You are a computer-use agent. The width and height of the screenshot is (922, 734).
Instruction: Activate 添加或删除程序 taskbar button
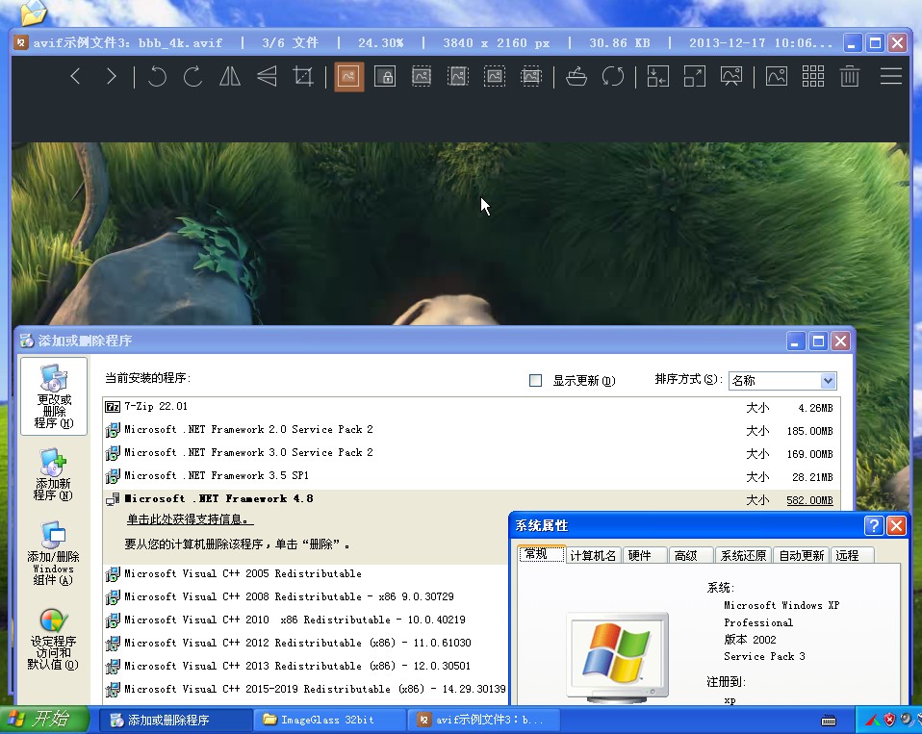[176, 720]
